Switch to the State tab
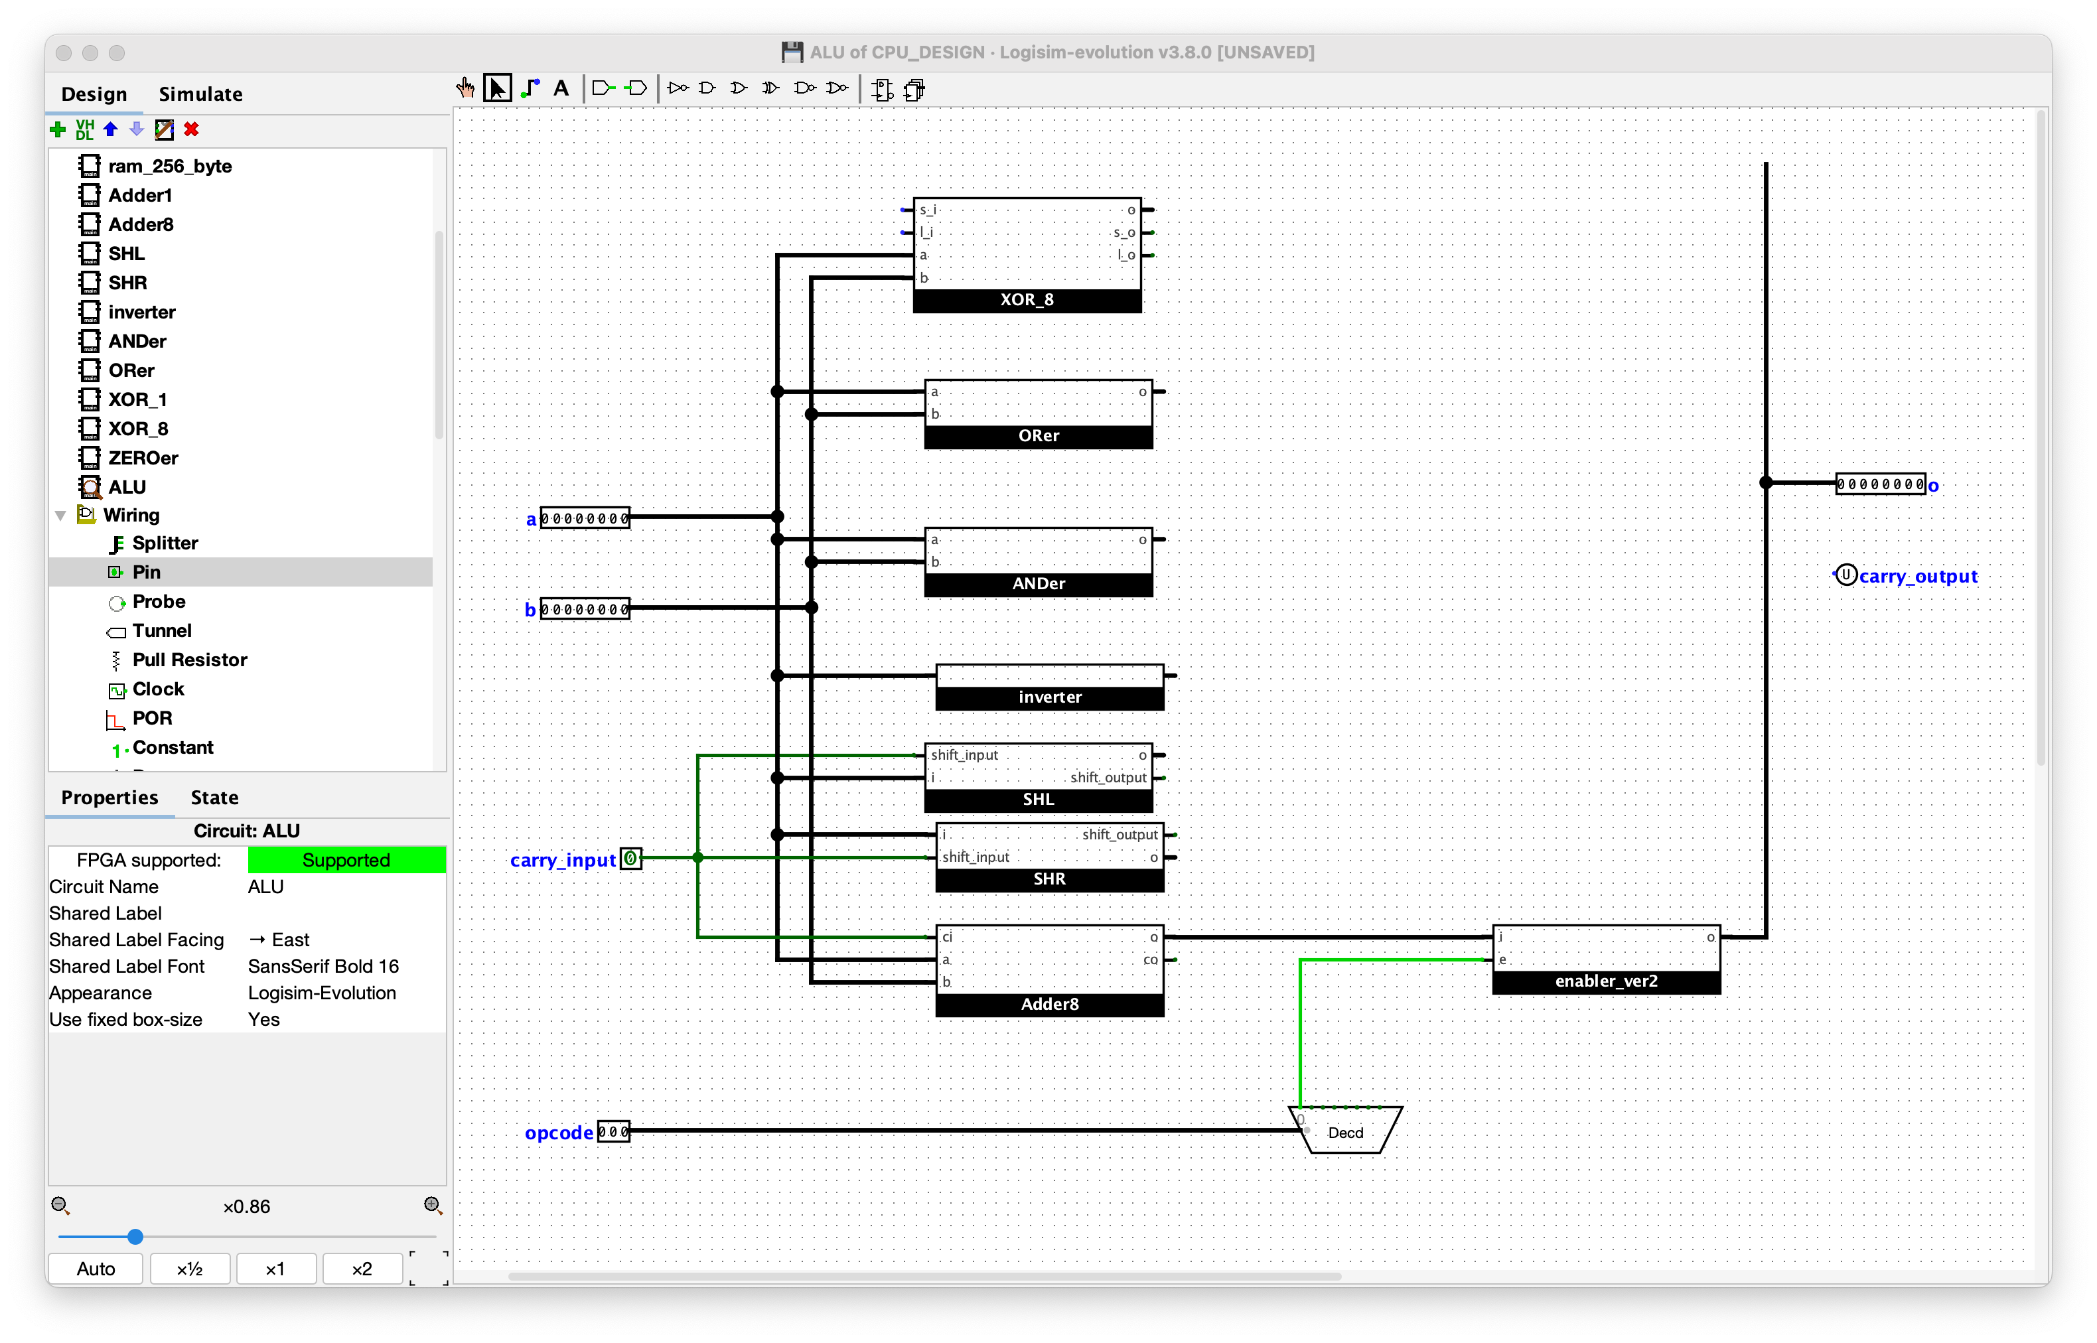 pos(214,797)
